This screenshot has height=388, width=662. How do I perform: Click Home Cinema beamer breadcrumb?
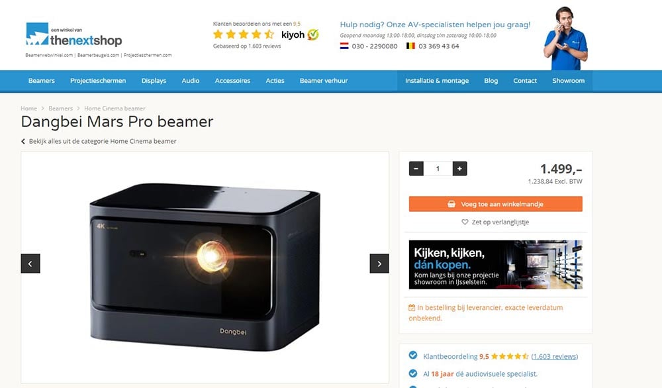pos(115,109)
